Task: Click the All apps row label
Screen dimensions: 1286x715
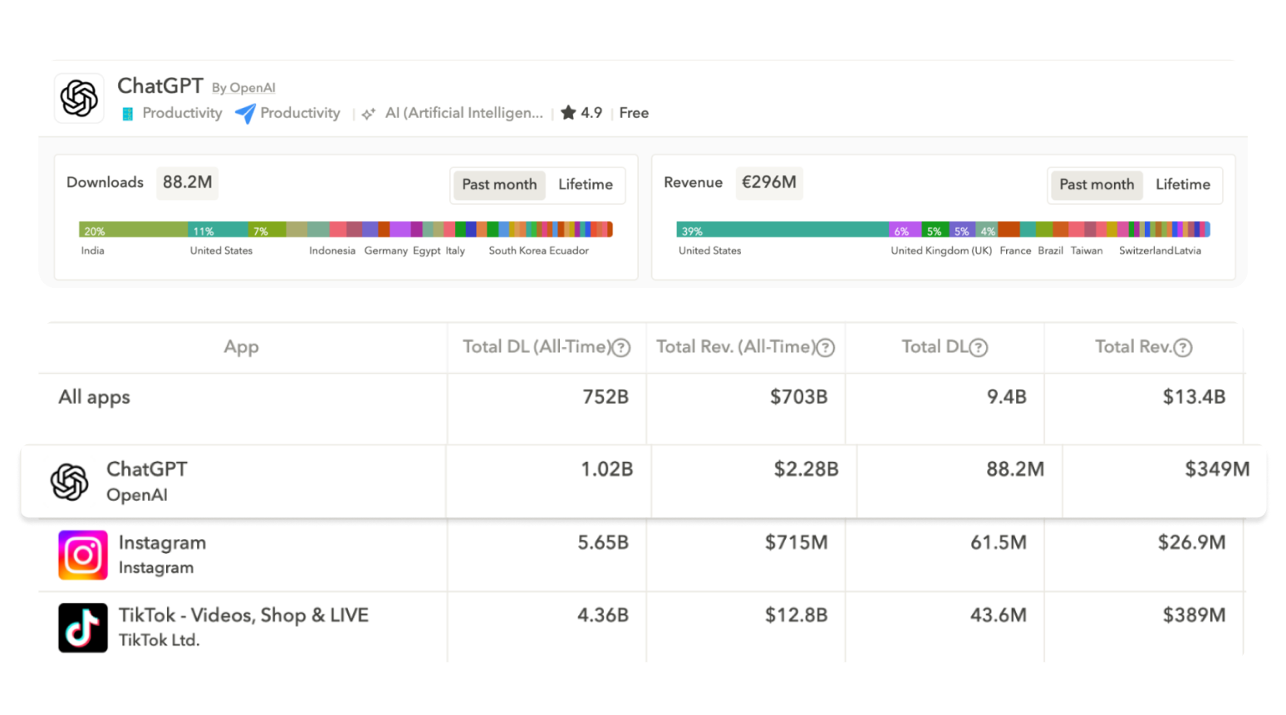Action: pos(94,398)
